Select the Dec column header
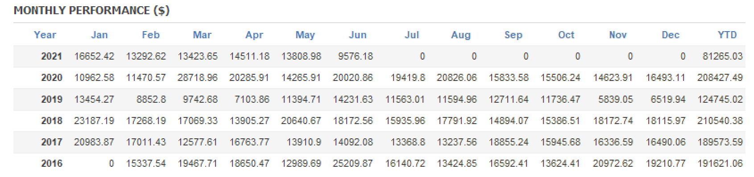 point(670,35)
